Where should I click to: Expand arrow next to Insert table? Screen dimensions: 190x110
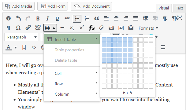[96, 38]
